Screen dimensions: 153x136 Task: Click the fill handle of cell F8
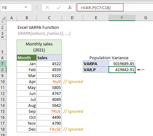pos(135,72)
